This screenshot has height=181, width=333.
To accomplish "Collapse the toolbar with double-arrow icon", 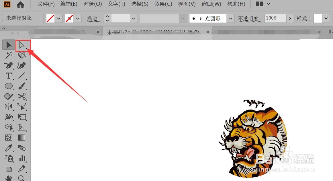I will tap(4, 28).
